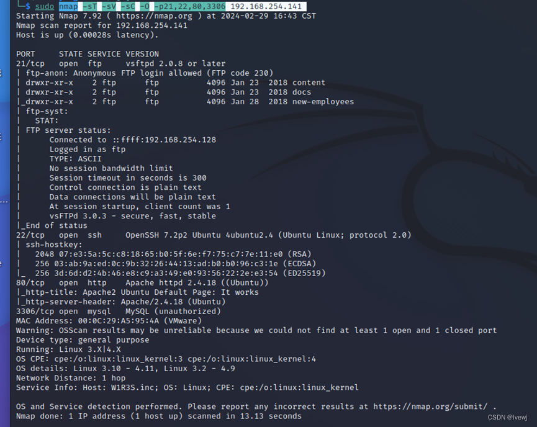
Task: Click 'No session bandwidth limit' line
Action: point(111,168)
